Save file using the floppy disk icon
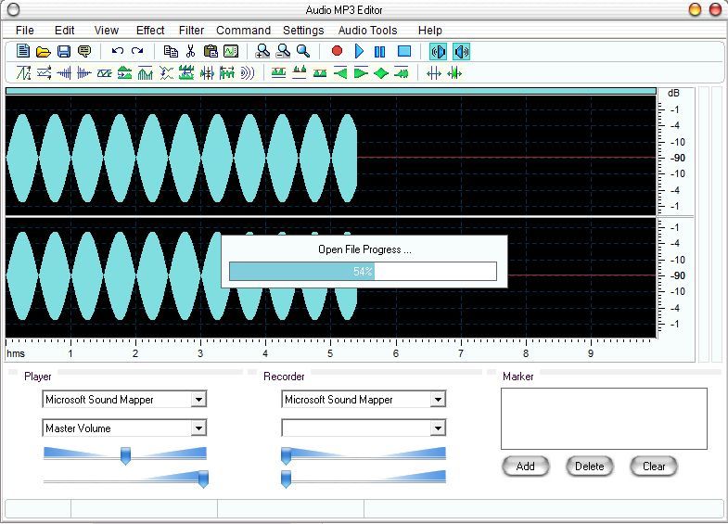The width and height of the screenshot is (728, 524). [64, 51]
